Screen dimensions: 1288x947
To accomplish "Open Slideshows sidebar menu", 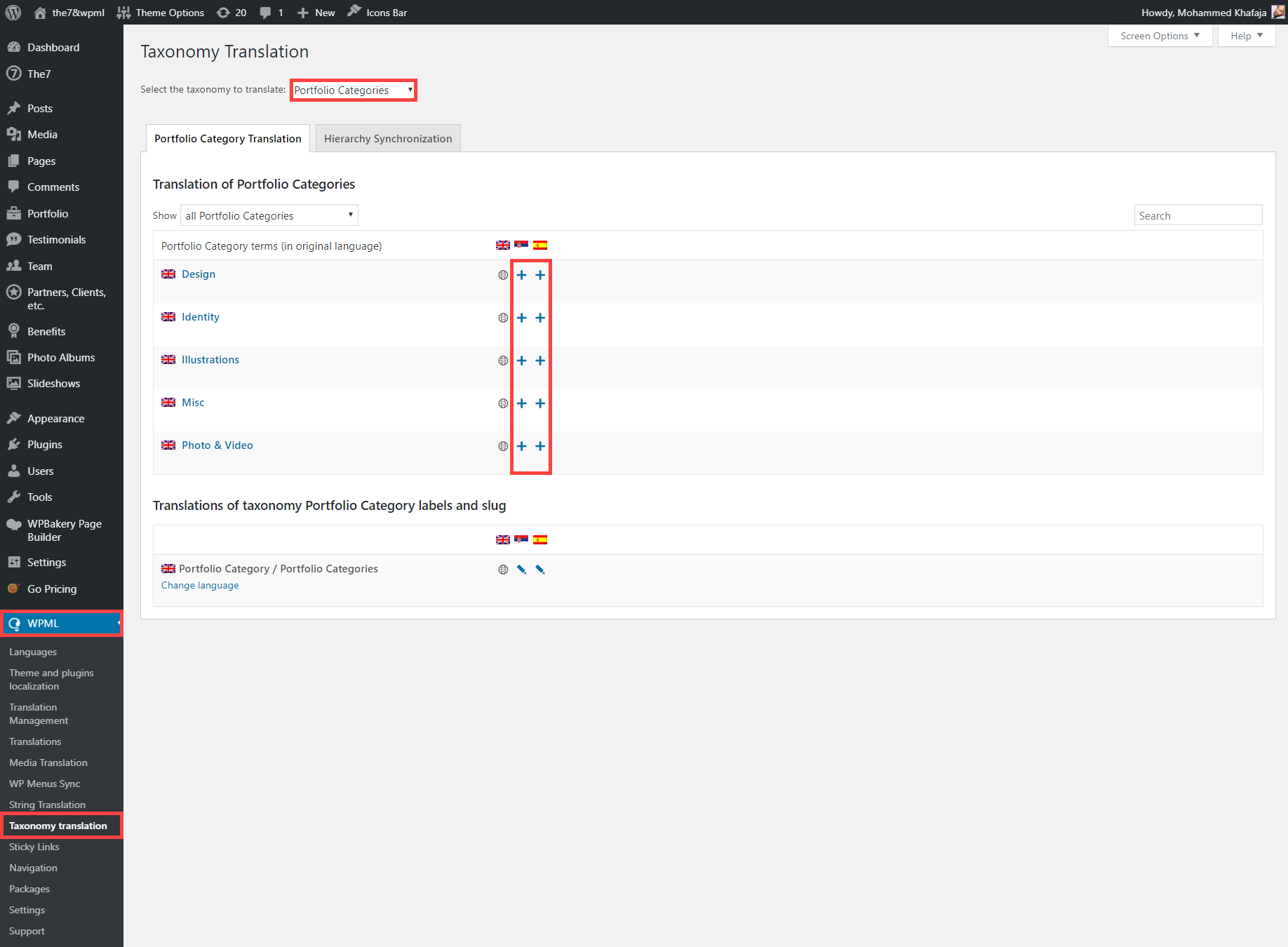I will [62, 384].
